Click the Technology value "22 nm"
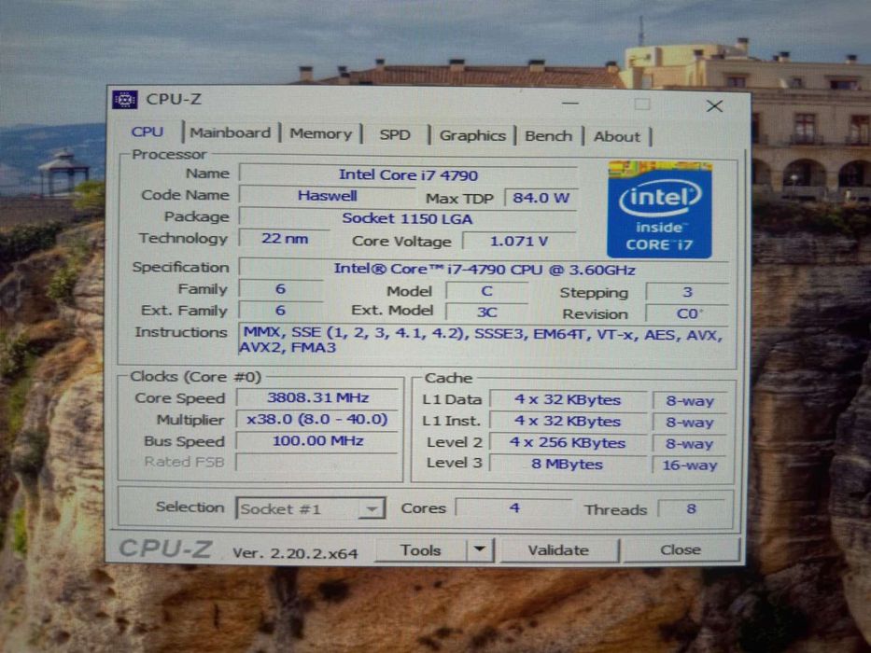 tap(285, 239)
